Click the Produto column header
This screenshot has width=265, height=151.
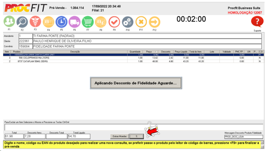(x=17, y=52)
